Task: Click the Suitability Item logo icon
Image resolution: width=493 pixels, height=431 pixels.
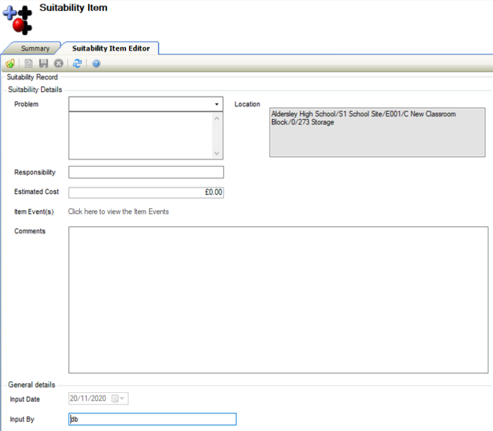Action: (18, 19)
